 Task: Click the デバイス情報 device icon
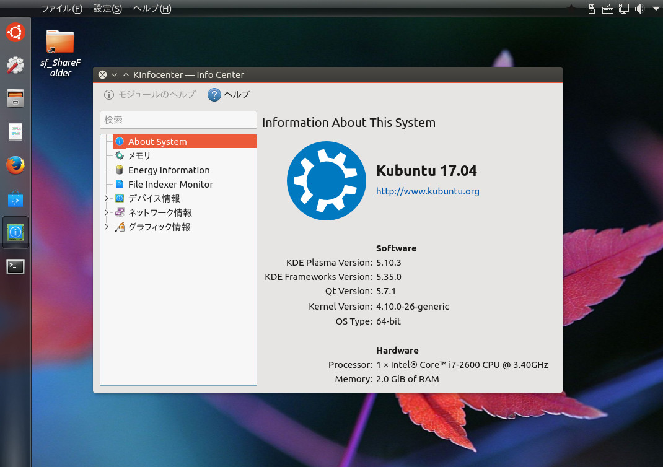point(120,198)
